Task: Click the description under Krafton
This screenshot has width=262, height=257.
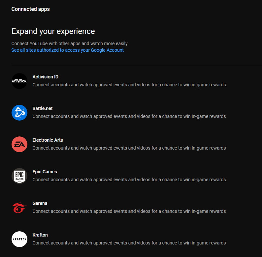Action: coord(129,243)
